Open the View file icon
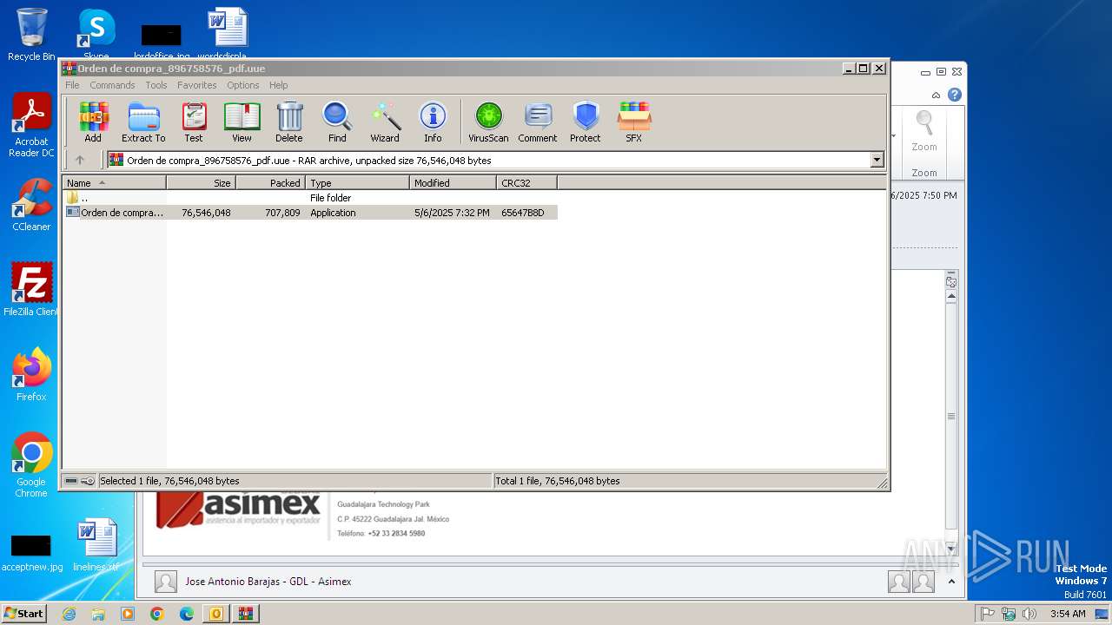Screen dimensions: 1112x625 pyautogui.click(x=242, y=122)
